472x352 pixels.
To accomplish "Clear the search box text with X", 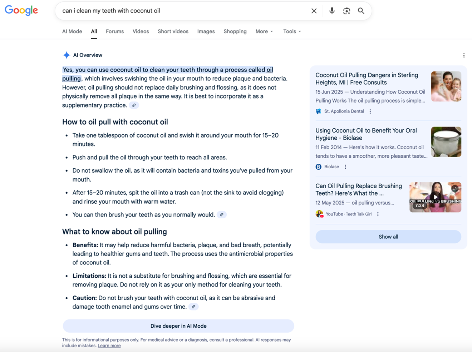I will 314,11.
